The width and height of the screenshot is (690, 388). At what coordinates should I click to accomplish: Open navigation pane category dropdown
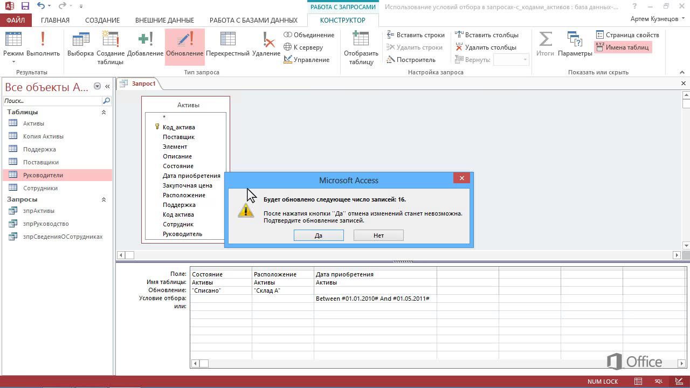click(x=97, y=86)
